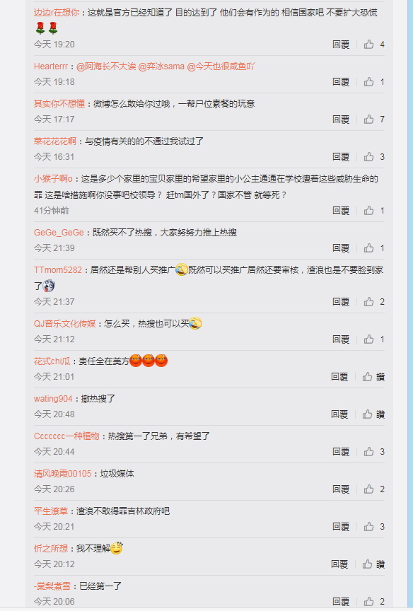Open the mentioned user @阿海长不大诶
413x611 pixels.
106,66
